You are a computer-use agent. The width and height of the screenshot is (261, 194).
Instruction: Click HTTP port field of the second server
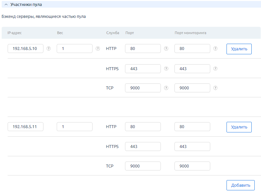143,127
